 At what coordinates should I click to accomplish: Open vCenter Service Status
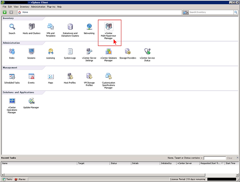click(x=147, y=52)
